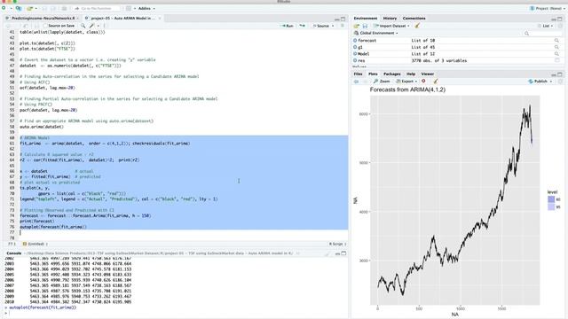The image size is (568, 319).
Task: Click the Publish button in the Plots pane
Action: pos(538,82)
